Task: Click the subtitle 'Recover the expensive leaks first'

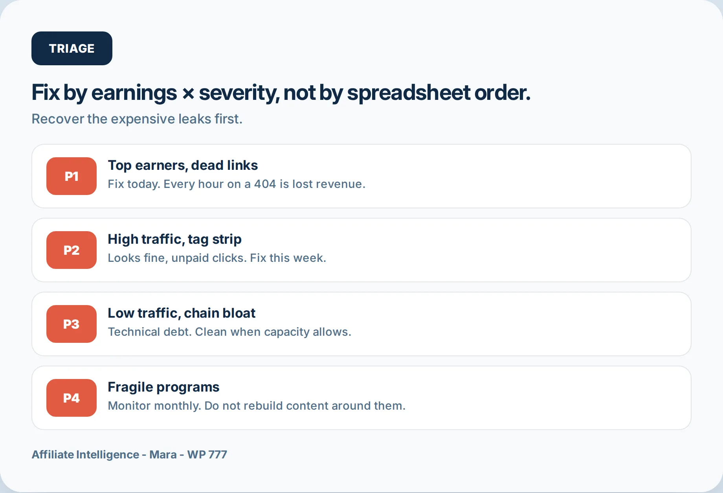Action: 137,119
